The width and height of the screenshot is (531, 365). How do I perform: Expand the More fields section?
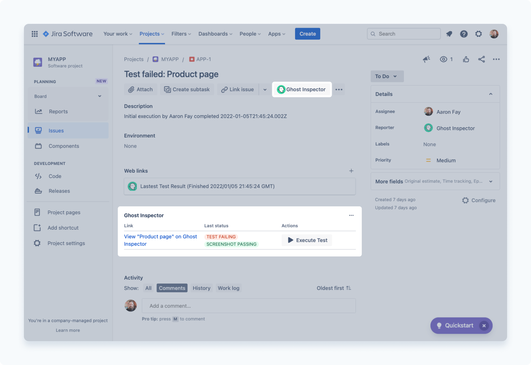(x=491, y=181)
